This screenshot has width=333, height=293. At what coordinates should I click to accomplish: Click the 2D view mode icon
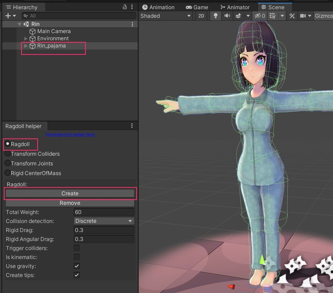tap(201, 16)
